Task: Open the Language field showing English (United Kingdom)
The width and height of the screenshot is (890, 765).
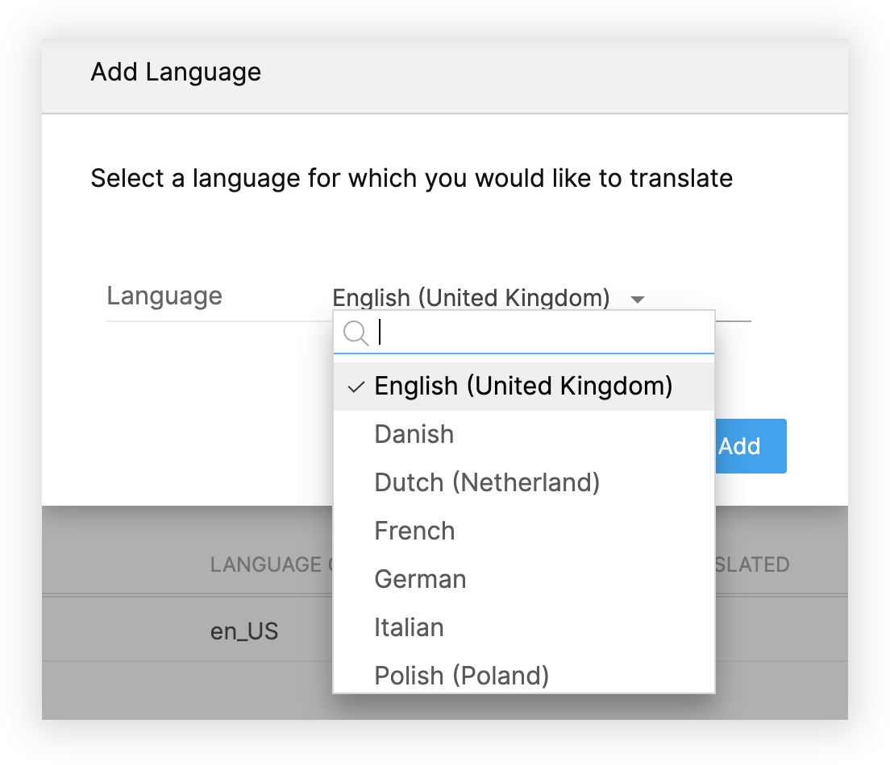Action: pos(471,298)
